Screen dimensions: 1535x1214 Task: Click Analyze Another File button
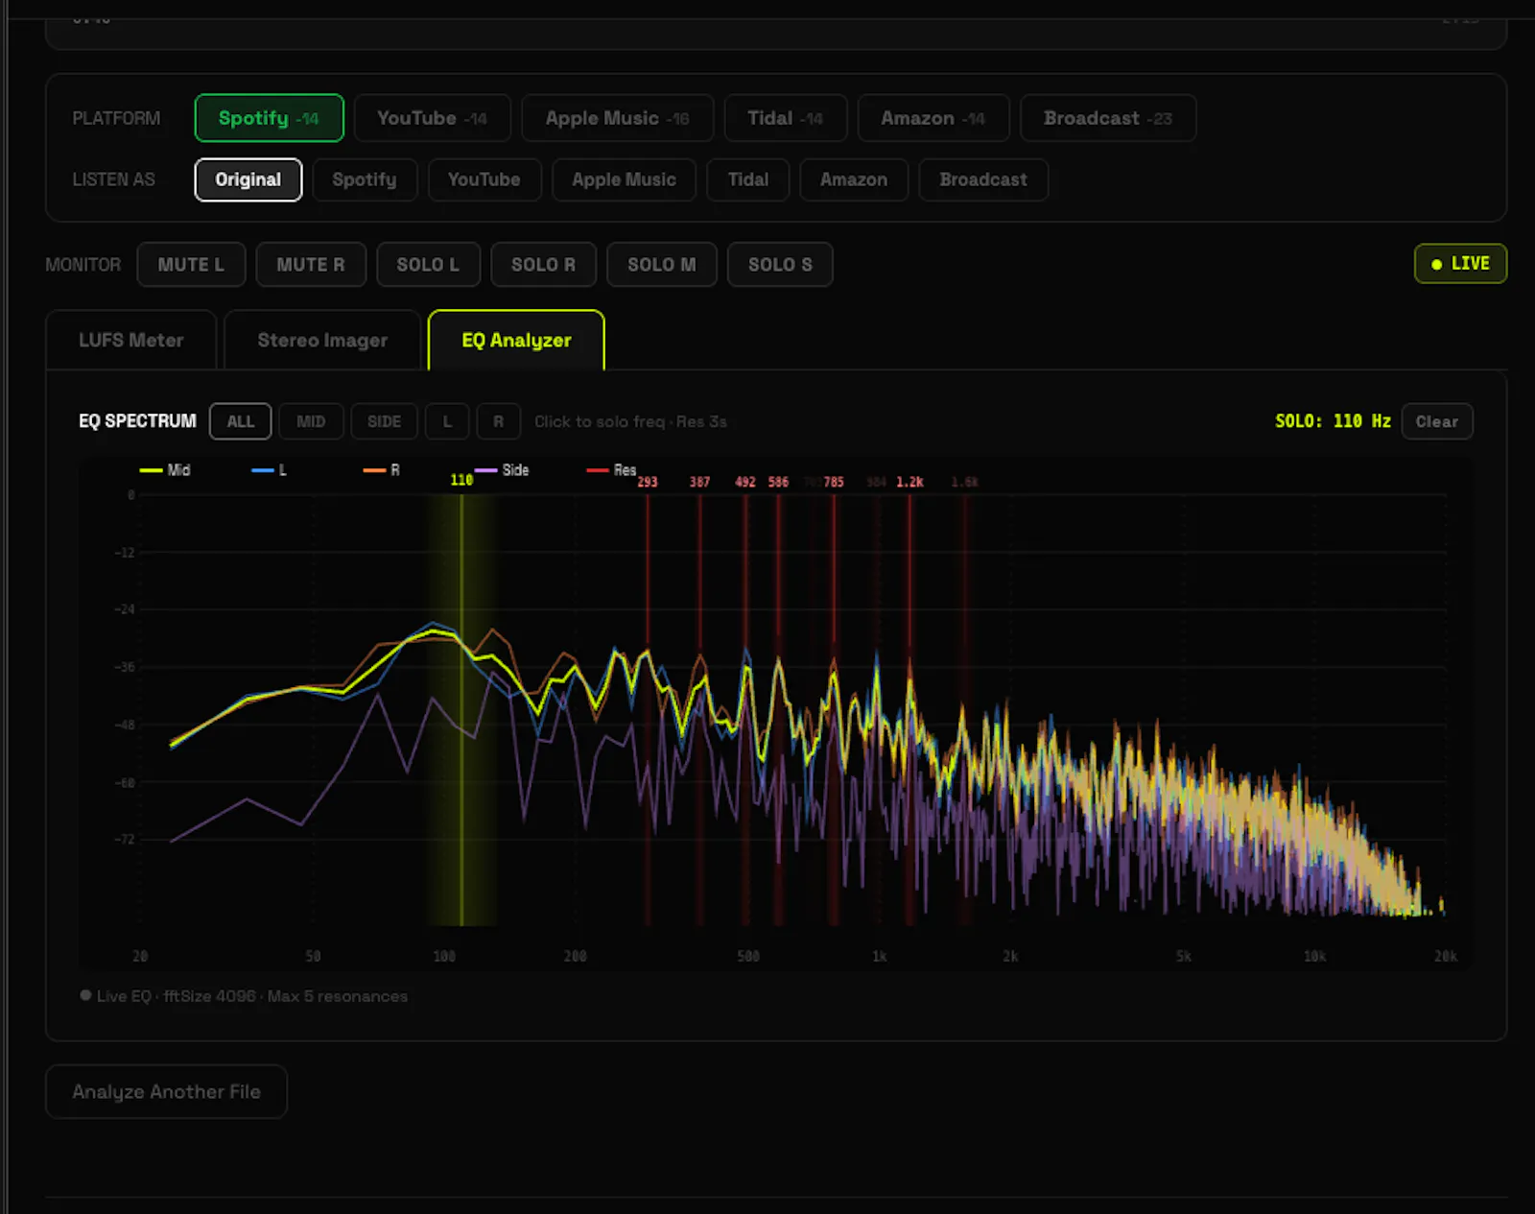[166, 1091]
